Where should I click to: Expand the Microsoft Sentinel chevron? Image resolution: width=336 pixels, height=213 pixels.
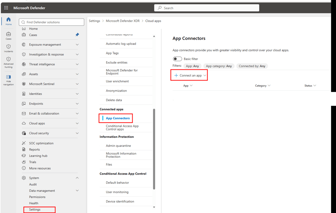[77, 84]
